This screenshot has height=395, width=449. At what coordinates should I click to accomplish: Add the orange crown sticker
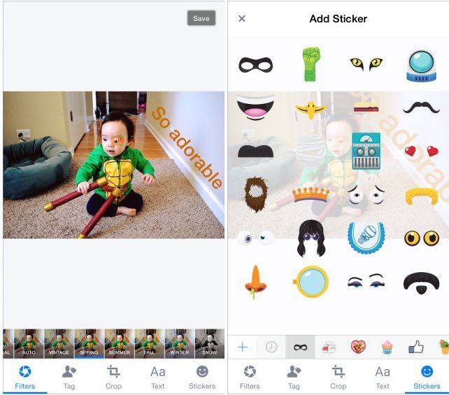tap(311, 195)
